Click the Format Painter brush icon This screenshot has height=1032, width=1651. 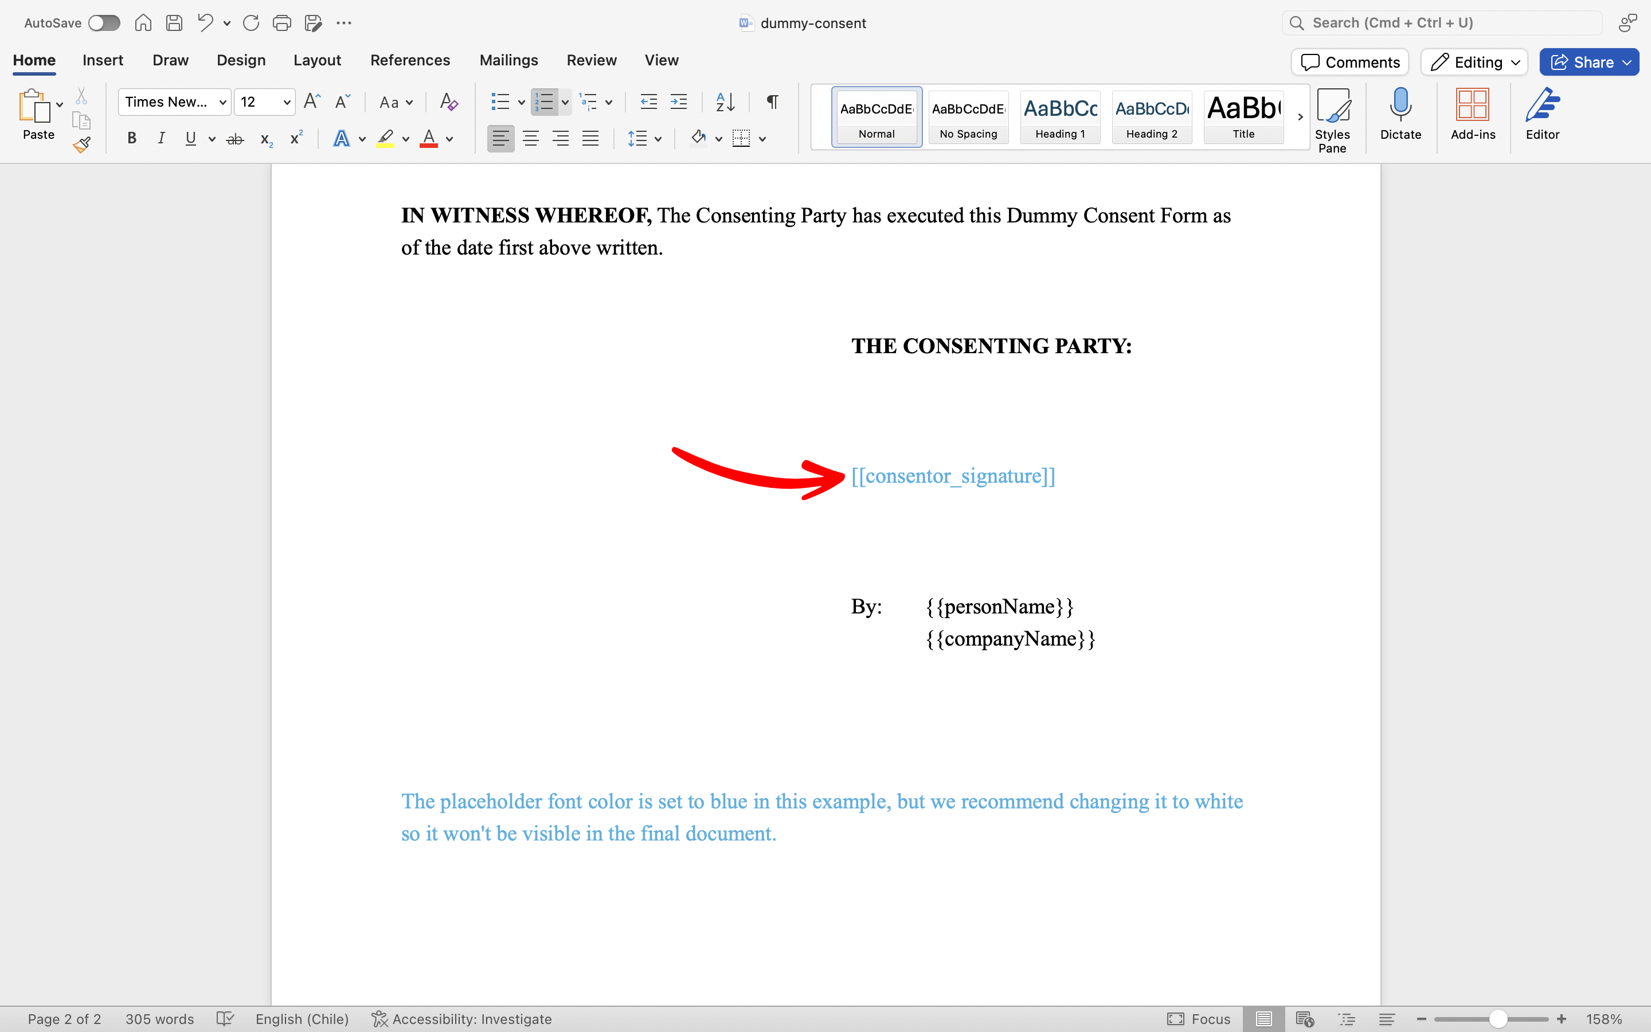(x=81, y=144)
